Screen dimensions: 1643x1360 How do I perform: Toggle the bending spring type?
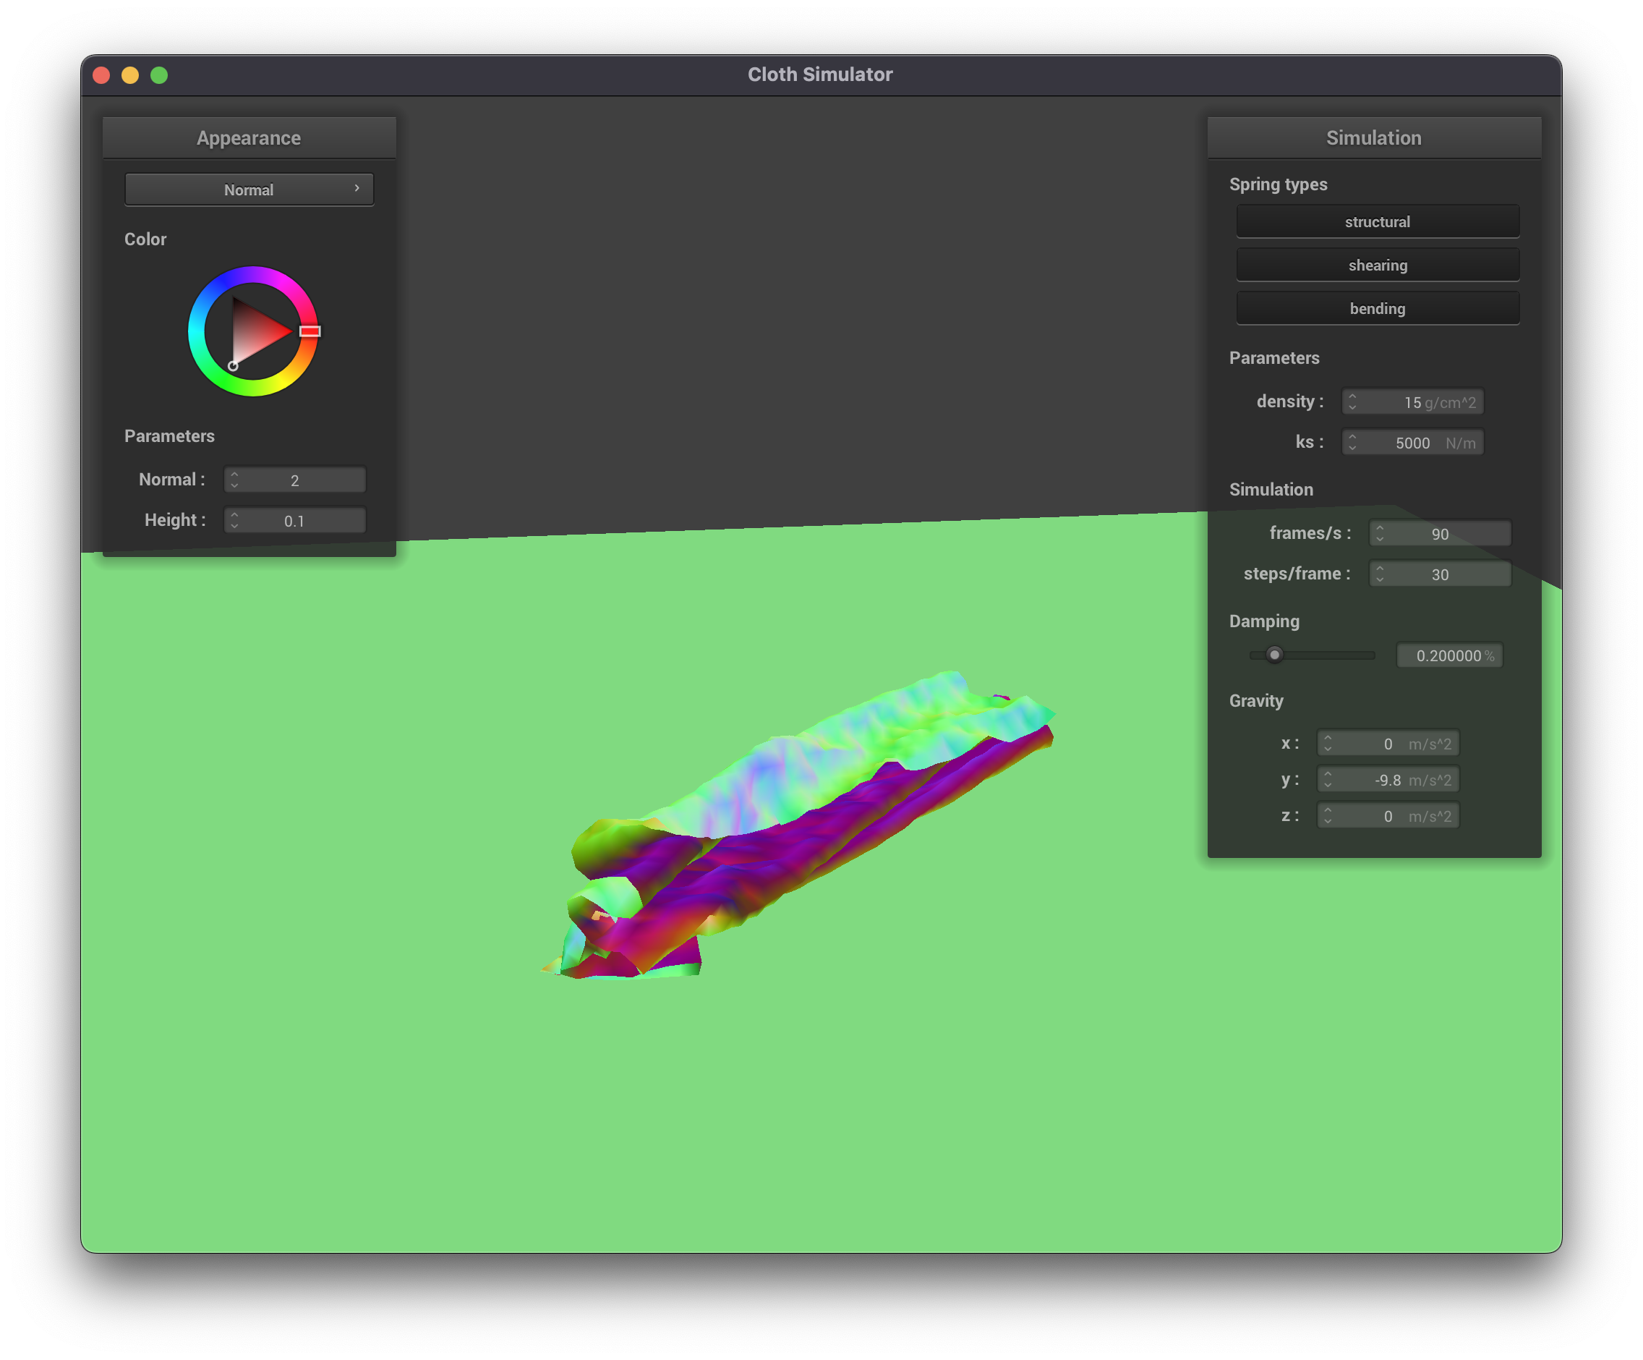1377,308
